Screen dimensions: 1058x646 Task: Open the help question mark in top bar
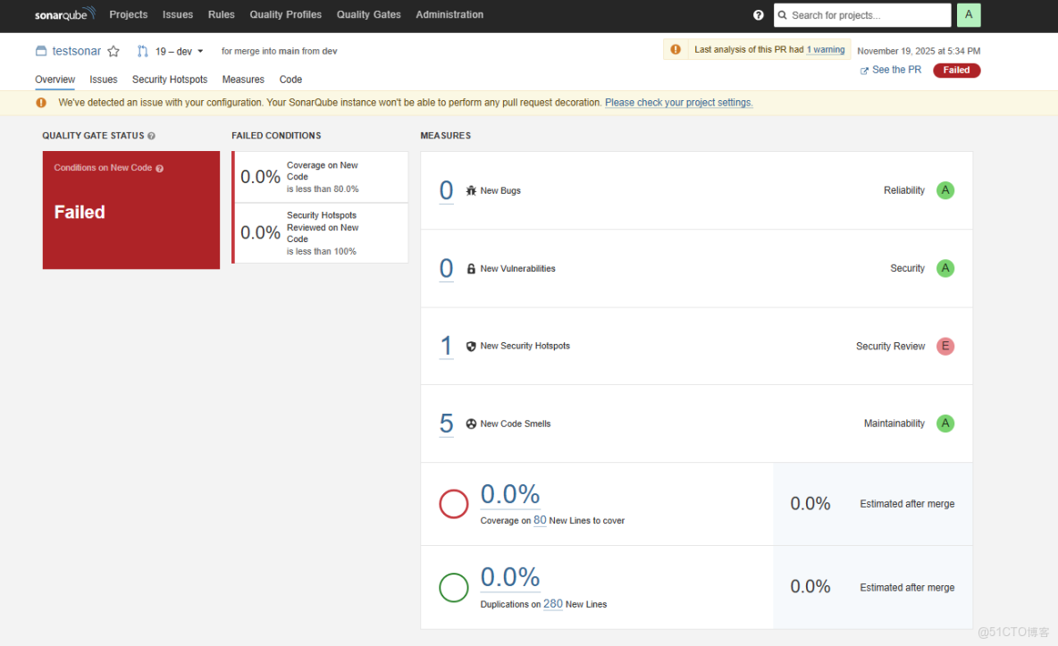coord(759,14)
